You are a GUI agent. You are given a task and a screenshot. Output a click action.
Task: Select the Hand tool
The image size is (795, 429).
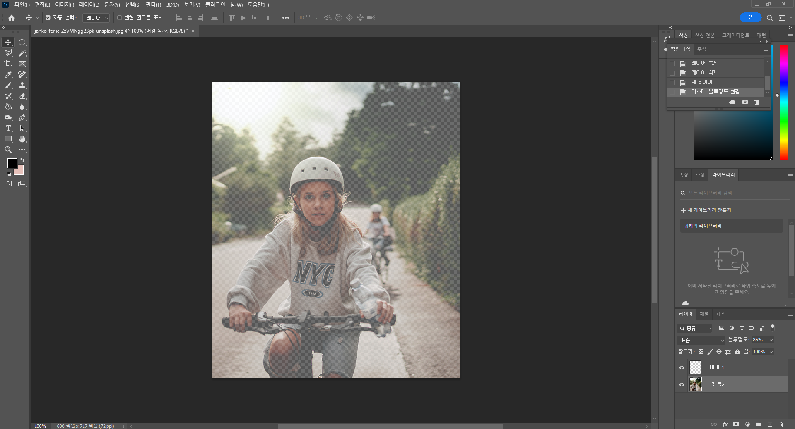click(x=22, y=139)
